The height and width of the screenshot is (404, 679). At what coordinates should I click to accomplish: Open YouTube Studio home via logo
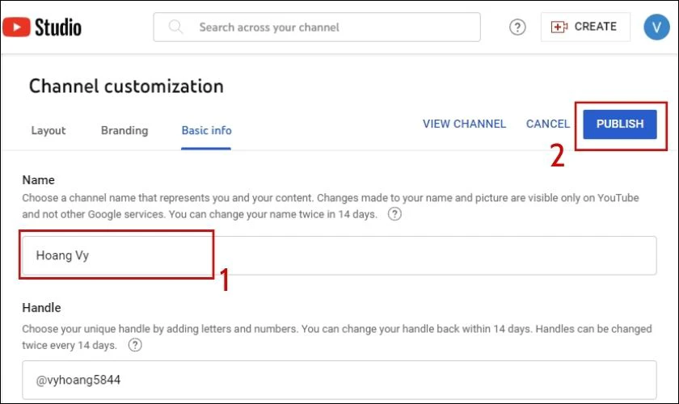coord(42,27)
